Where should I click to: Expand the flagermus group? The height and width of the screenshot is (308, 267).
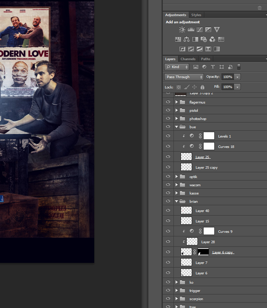[x=177, y=102]
